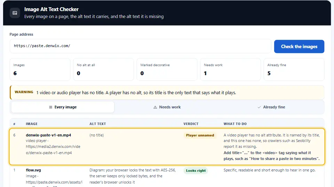Viewport: 334px width, 187px height.
Task: Show the Already fine tab
Action: click(x=271, y=107)
